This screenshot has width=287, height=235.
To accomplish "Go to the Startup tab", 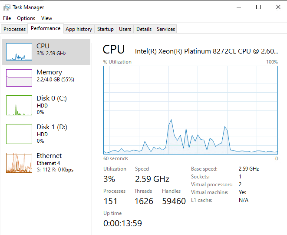I will click(105, 29).
